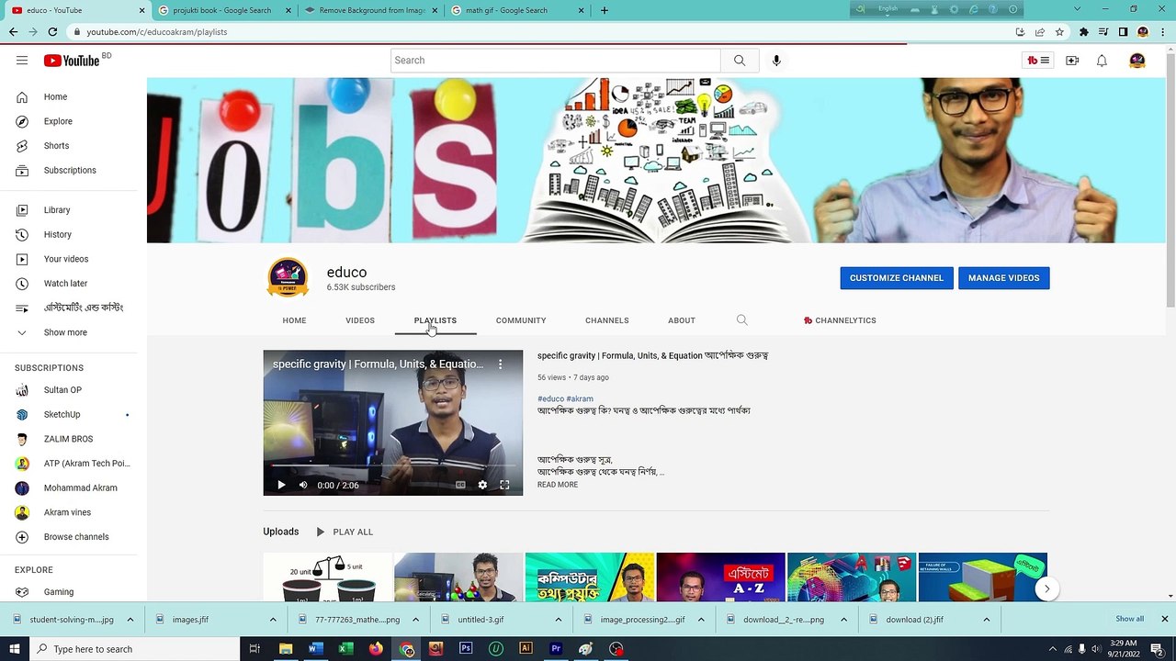The image size is (1176, 661).
Task: Open options for 77-777263_mathe png download
Action: [x=415, y=620]
